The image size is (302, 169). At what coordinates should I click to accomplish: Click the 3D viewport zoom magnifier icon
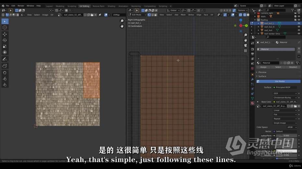click(x=245, y=35)
